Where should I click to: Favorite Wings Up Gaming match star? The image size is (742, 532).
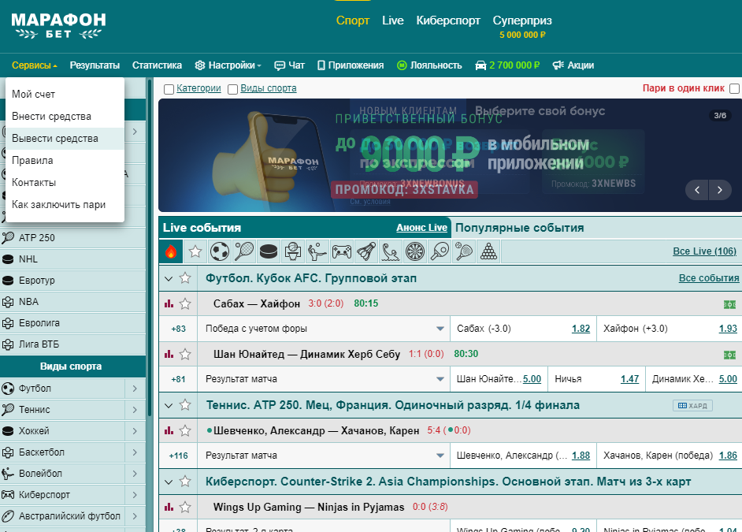[185, 507]
